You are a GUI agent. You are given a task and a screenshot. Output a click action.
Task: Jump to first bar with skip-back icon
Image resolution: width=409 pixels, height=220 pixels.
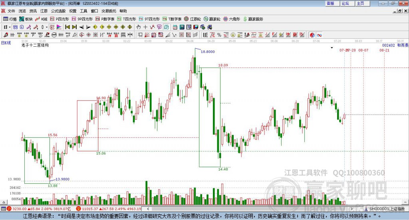[67, 27]
